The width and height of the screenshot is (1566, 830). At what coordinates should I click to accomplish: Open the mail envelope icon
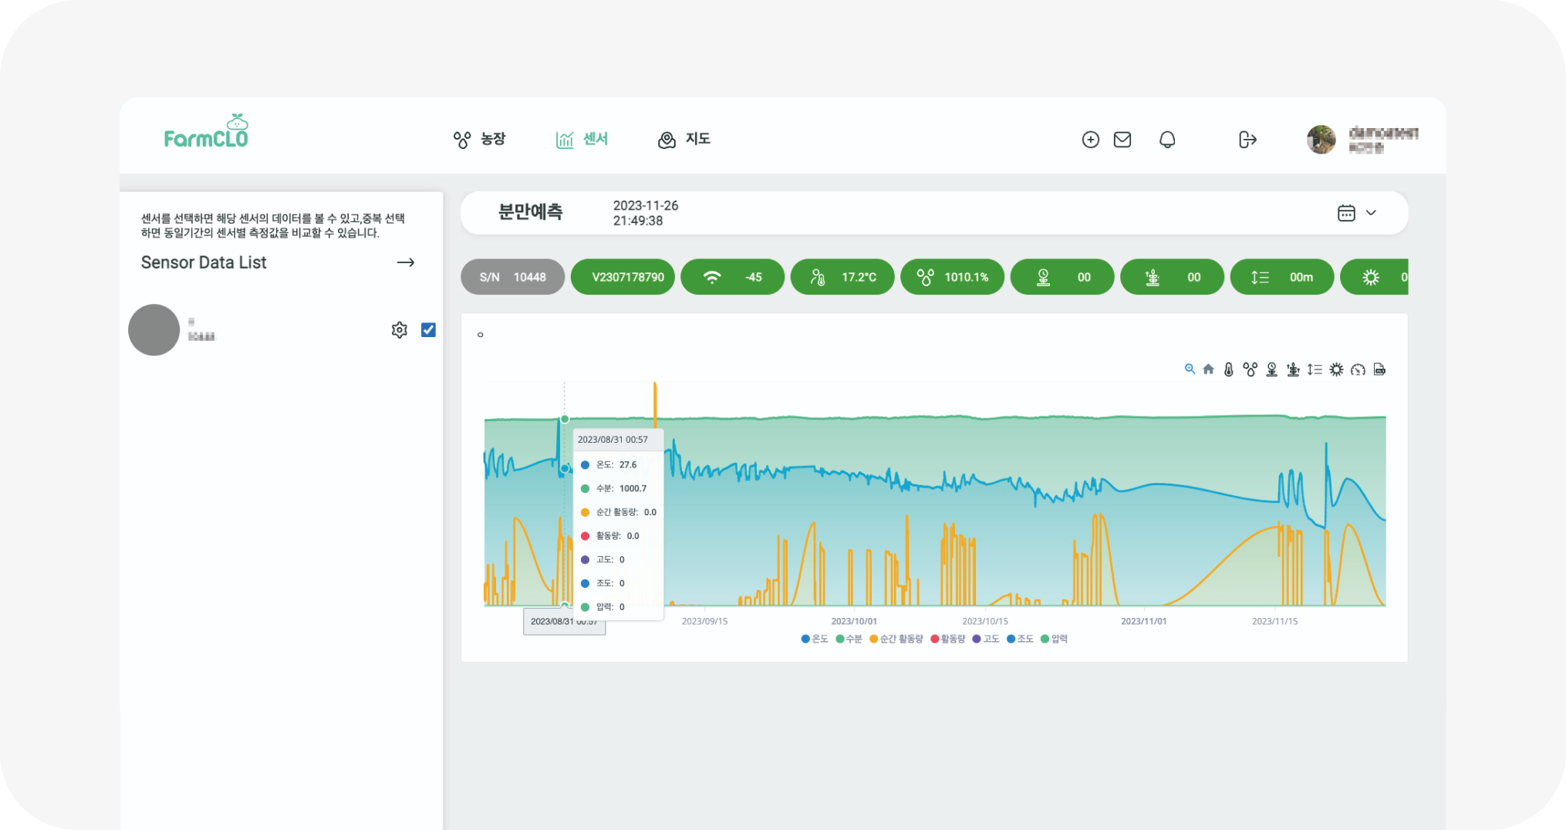[x=1122, y=140]
